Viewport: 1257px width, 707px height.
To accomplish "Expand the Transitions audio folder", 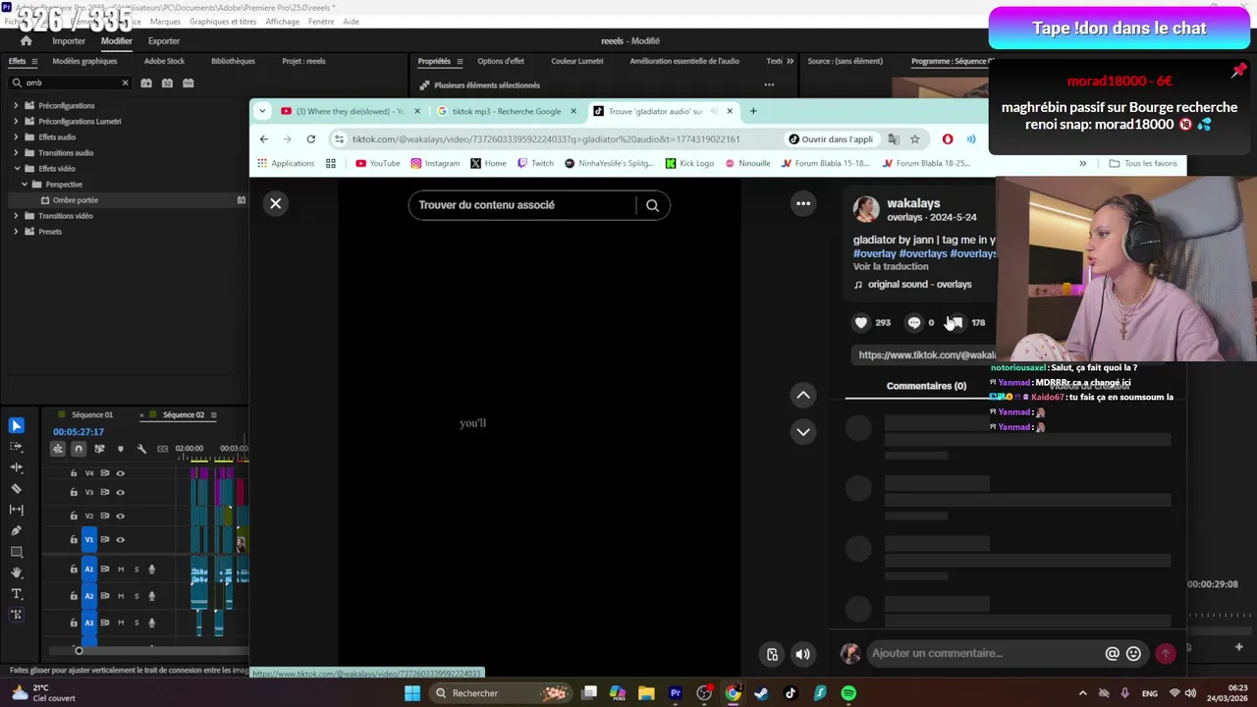I will point(16,152).
